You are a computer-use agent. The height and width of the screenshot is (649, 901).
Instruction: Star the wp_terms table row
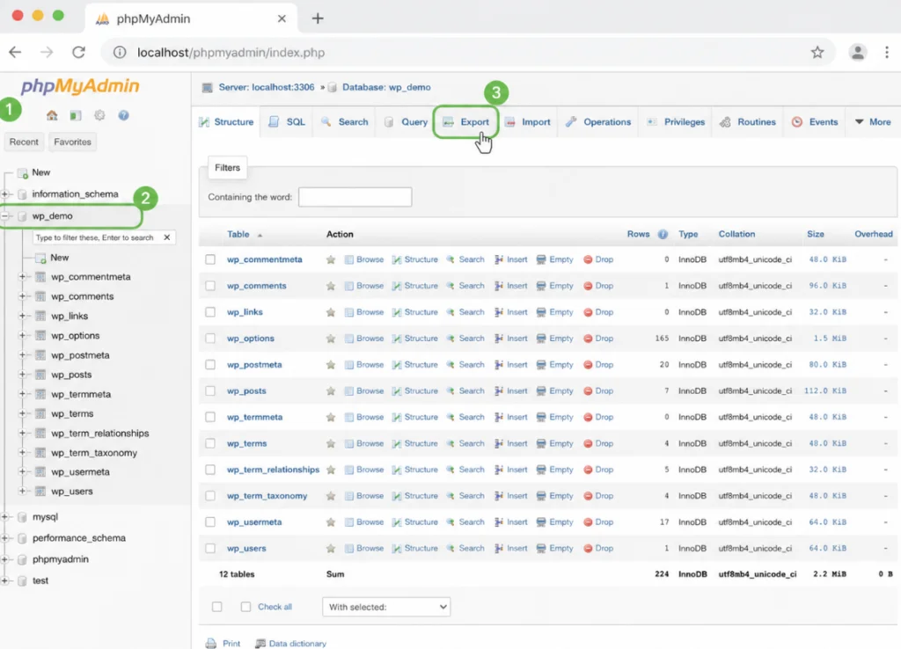point(331,443)
